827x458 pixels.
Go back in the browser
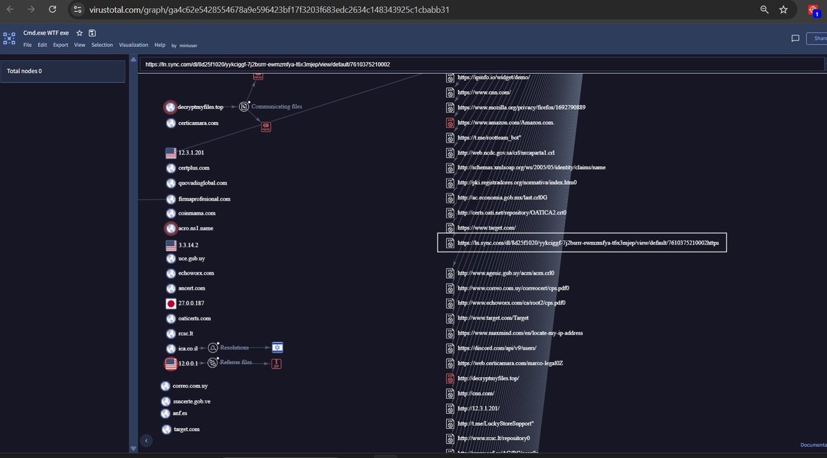[10, 10]
